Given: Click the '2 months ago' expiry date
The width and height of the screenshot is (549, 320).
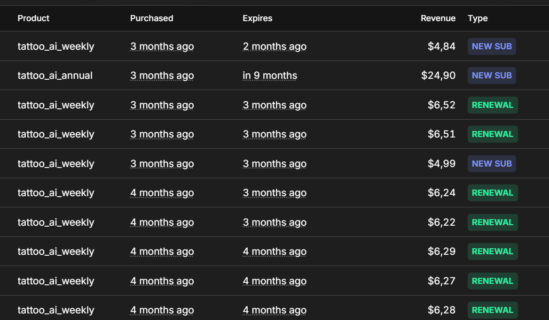Looking at the screenshot, I should [x=274, y=46].
